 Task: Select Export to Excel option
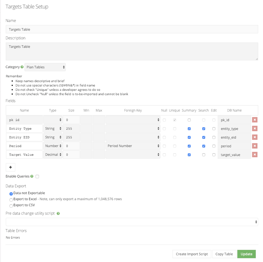(11, 200)
